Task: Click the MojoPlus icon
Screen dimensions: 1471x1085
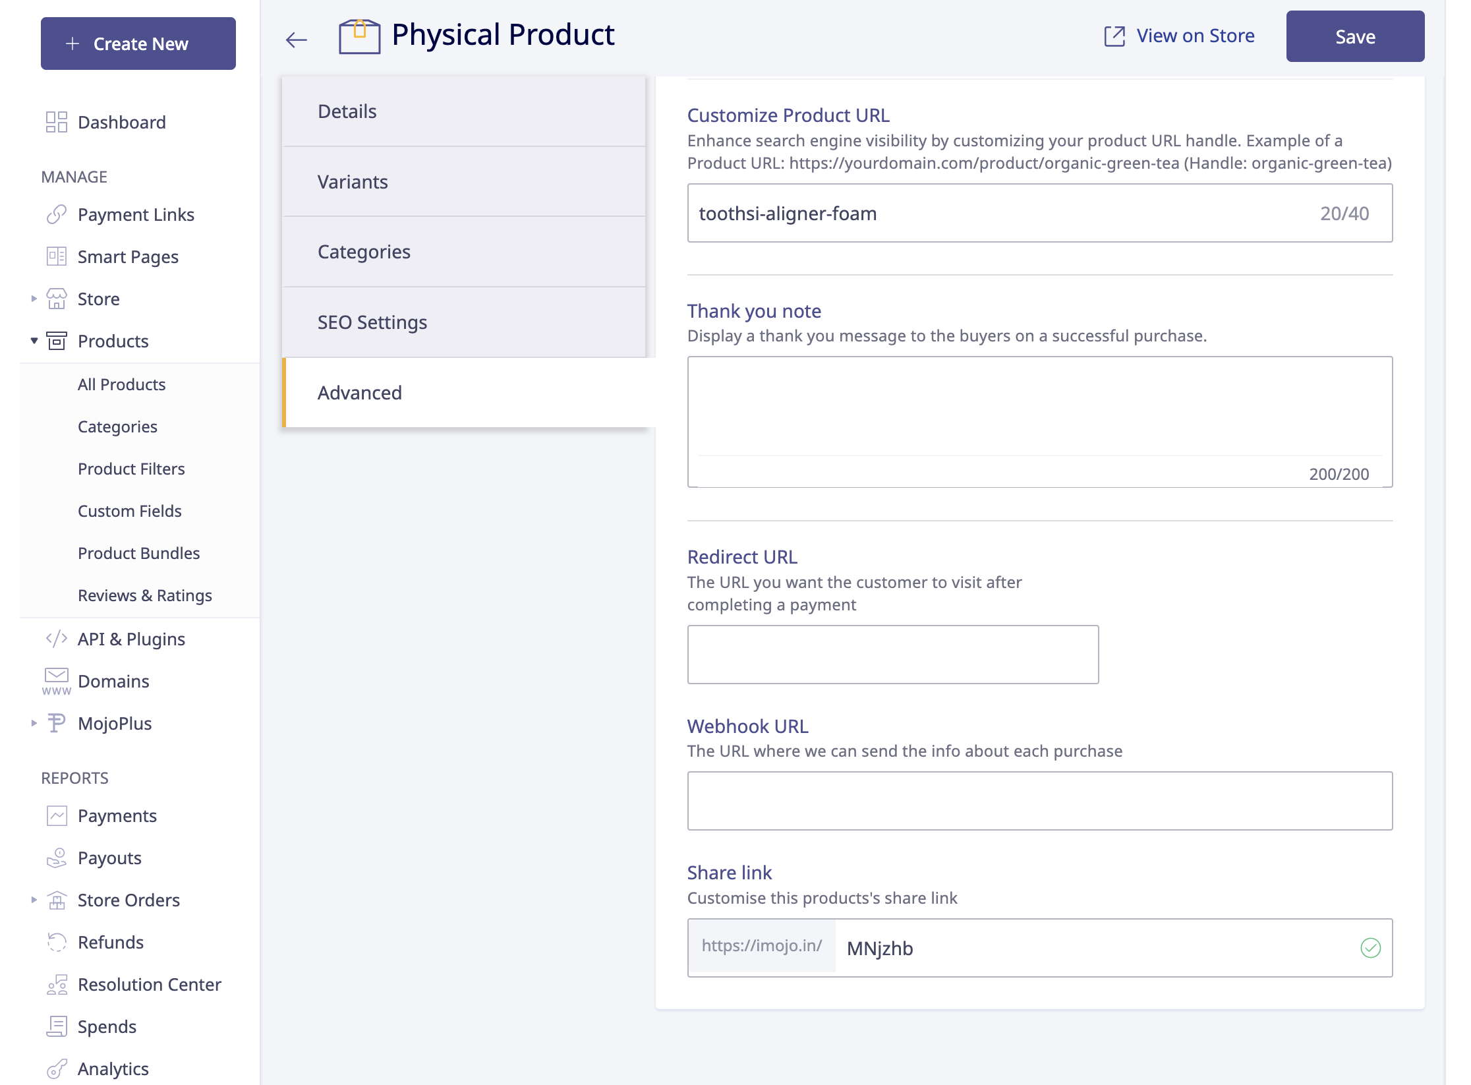Action: (57, 723)
